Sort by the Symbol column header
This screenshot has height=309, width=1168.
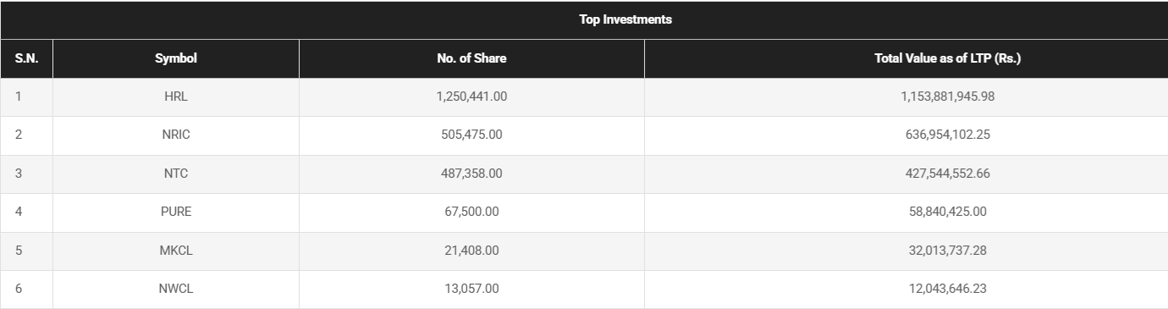click(x=176, y=58)
